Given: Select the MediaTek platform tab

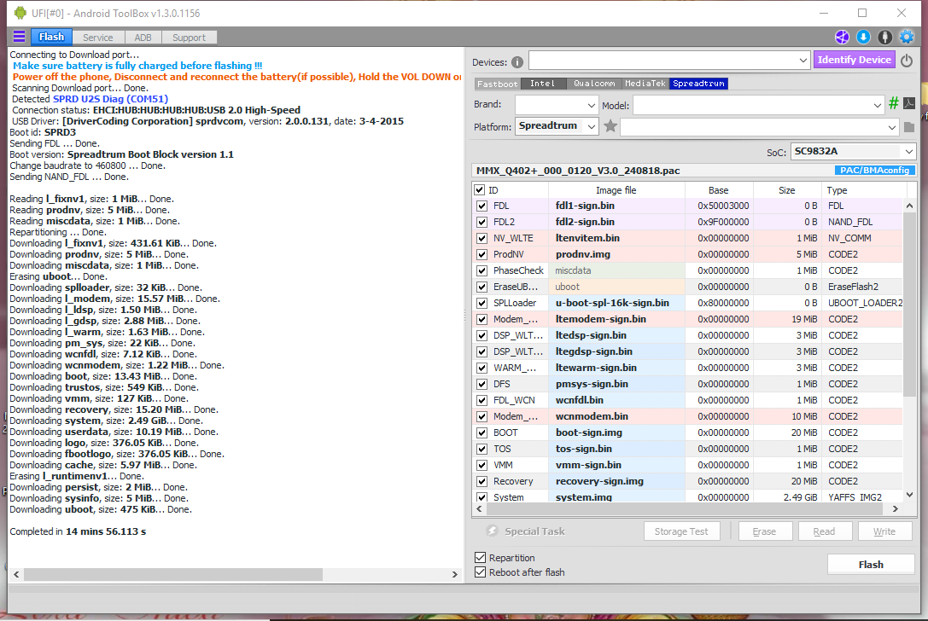Looking at the screenshot, I should 645,84.
